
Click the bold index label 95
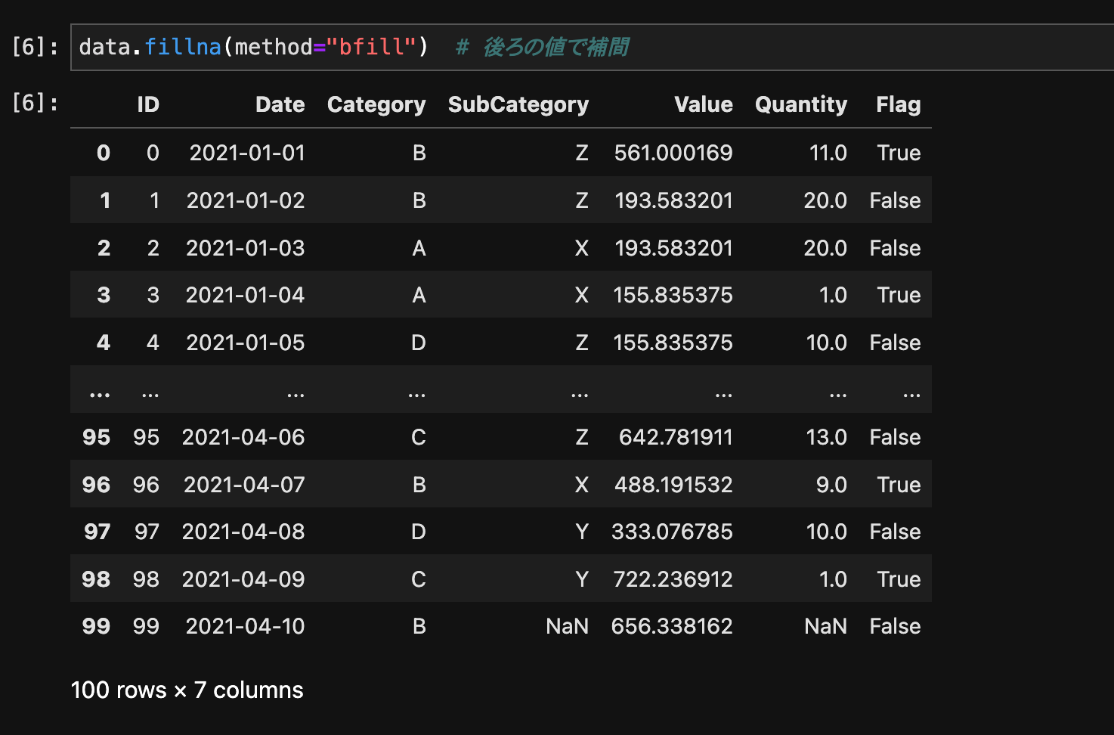pos(97,437)
